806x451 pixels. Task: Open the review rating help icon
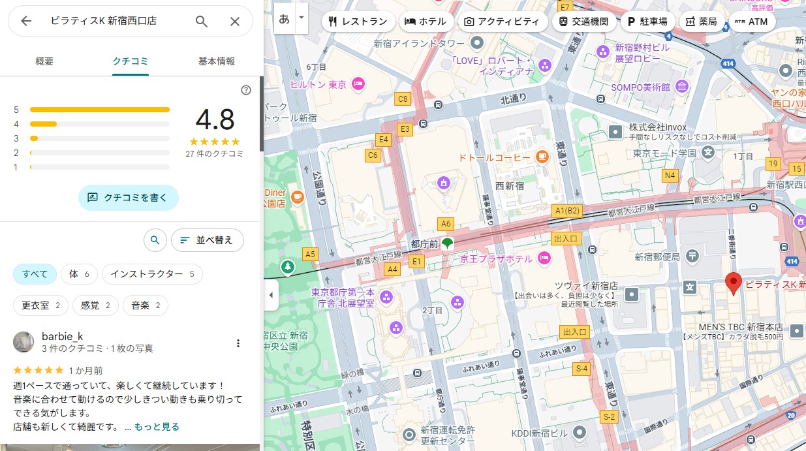246,90
